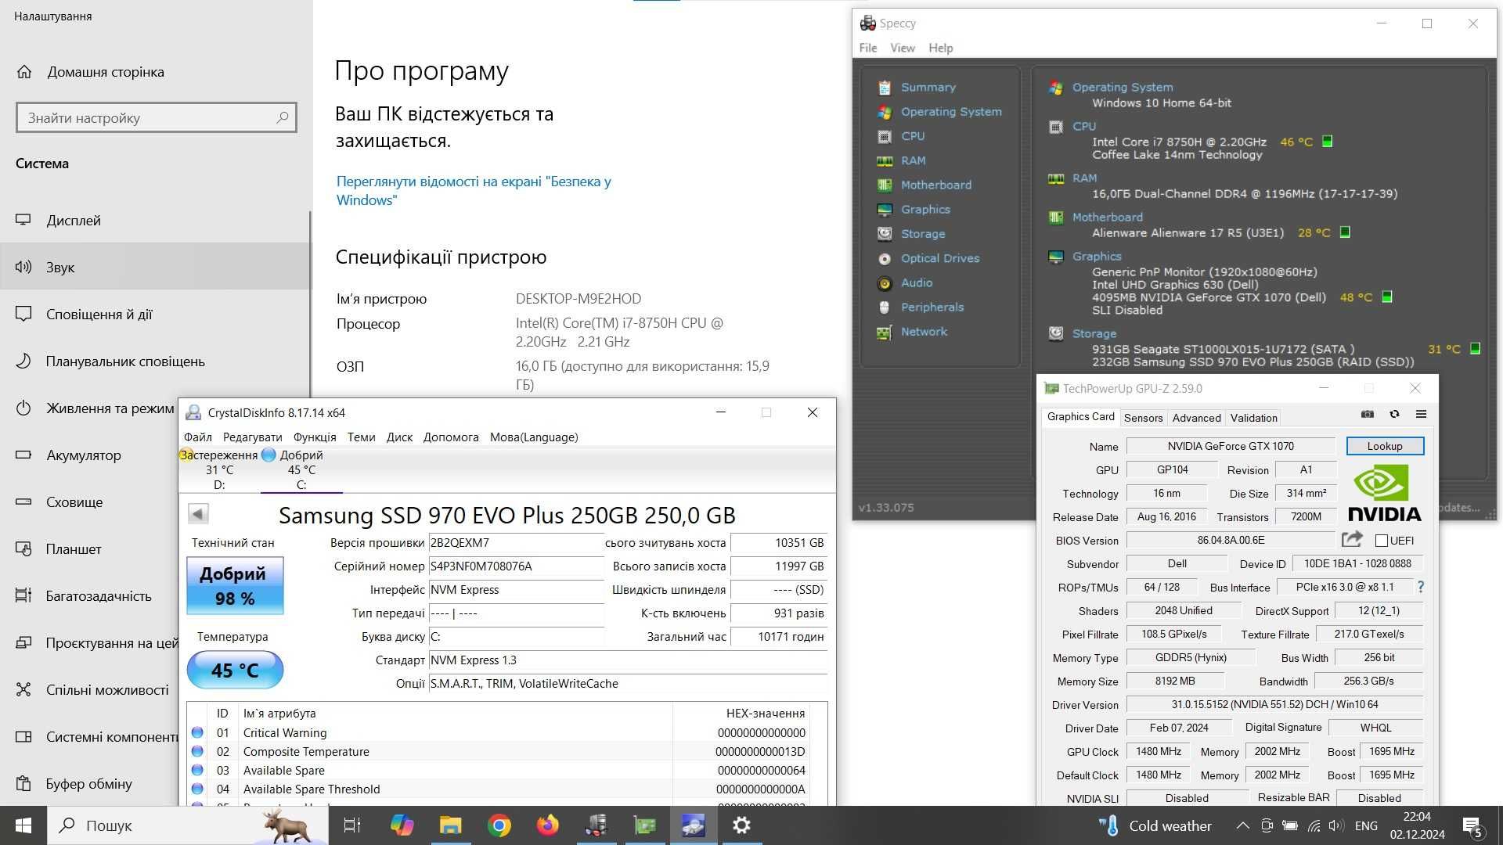The image size is (1503, 845).
Task: Open Audio section in Speccy sidebar
Action: click(916, 282)
